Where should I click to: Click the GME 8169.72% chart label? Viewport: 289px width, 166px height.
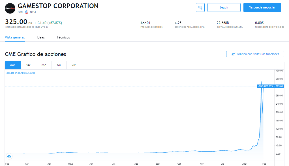click(266, 86)
